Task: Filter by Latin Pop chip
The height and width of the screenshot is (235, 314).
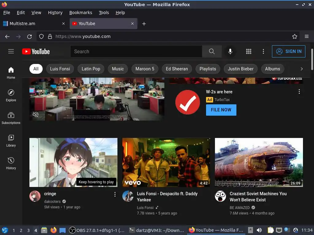Action: click(x=91, y=69)
